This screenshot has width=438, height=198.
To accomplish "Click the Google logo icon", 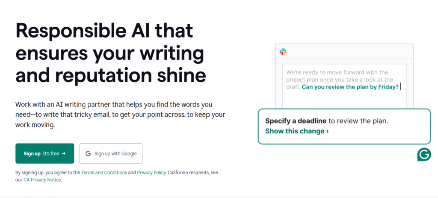I will (x=88, y=154).
